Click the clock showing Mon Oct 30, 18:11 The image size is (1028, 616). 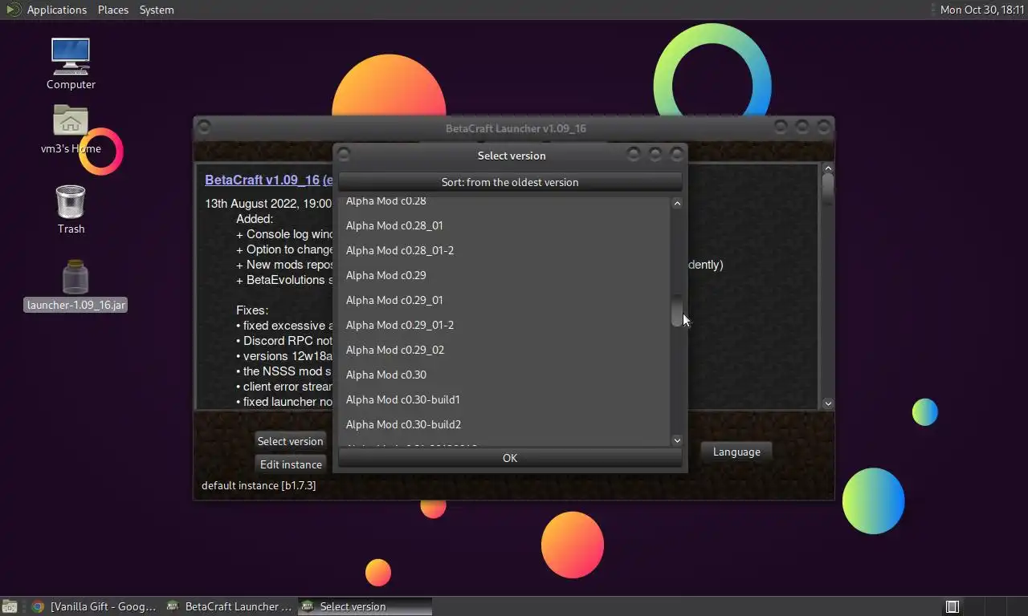coord(982,10)
